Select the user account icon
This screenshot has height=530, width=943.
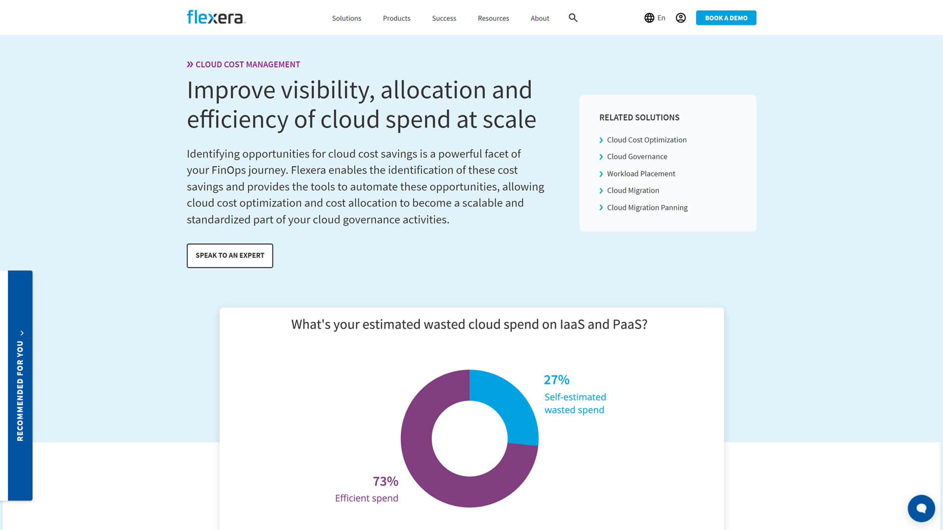click(x=680, y=18)
